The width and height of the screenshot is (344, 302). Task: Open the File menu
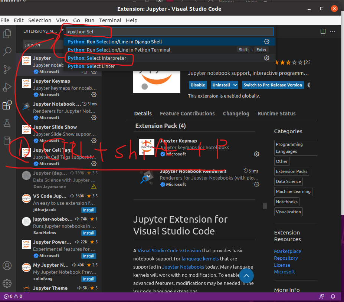click(5, 20)
